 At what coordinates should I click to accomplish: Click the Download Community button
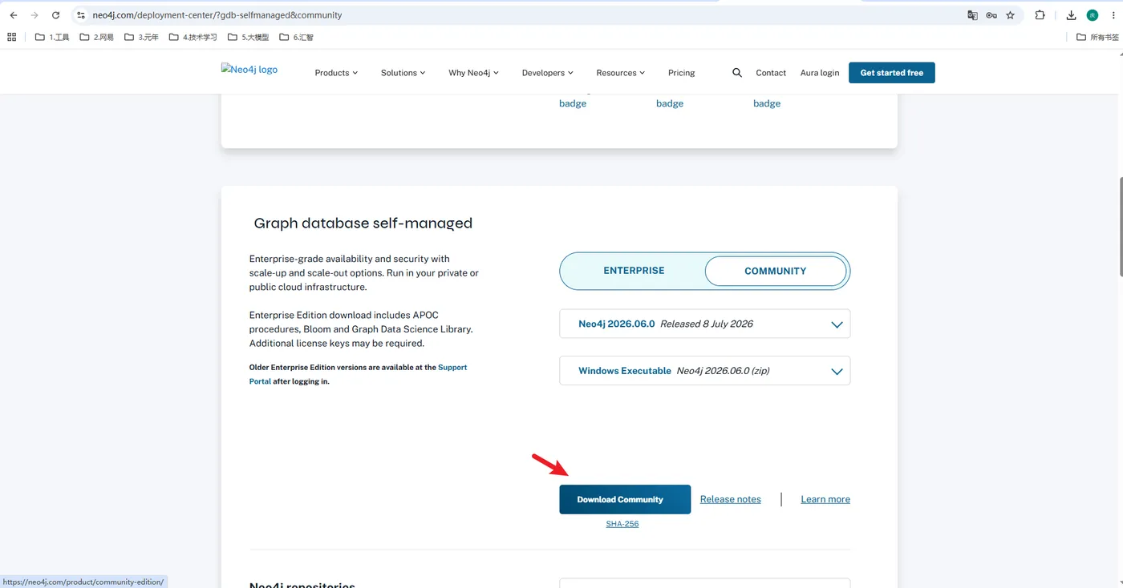coord(625,499)
